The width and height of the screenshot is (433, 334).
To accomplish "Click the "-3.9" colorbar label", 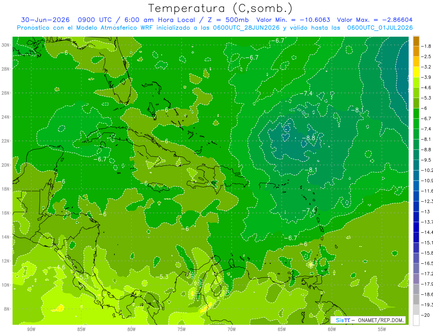I will click(426, 77).
